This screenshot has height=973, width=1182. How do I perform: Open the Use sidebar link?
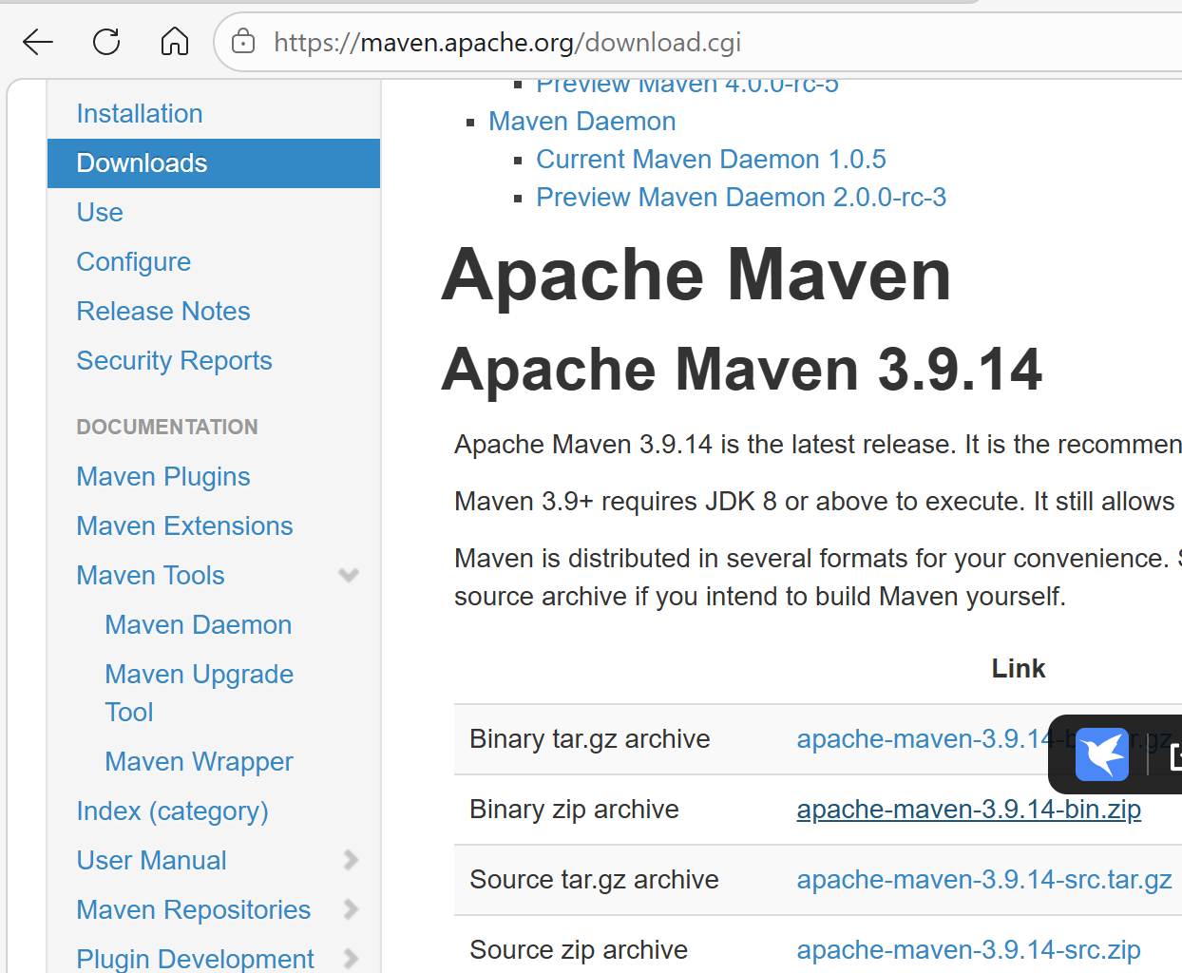tap(100, 213)
